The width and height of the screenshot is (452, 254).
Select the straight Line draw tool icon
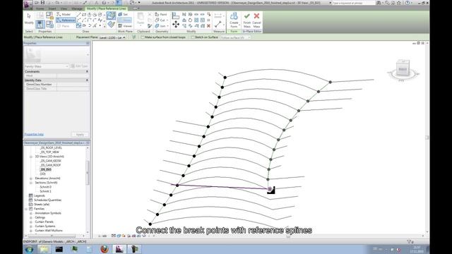point(78,14)
